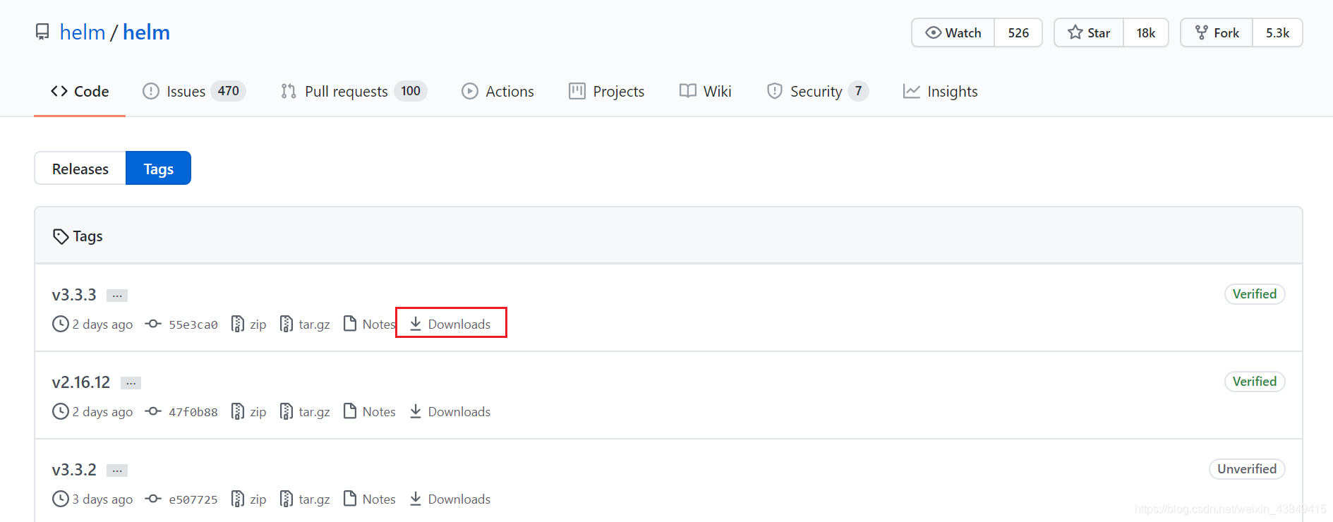Expand the v3.3.3 tag message ellipsis

(x=117, y=296)
